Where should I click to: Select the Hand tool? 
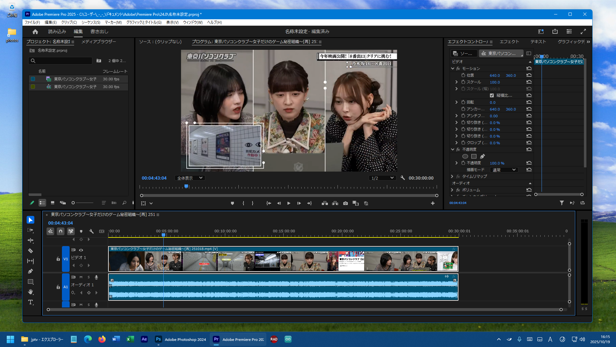pos(30,292)
